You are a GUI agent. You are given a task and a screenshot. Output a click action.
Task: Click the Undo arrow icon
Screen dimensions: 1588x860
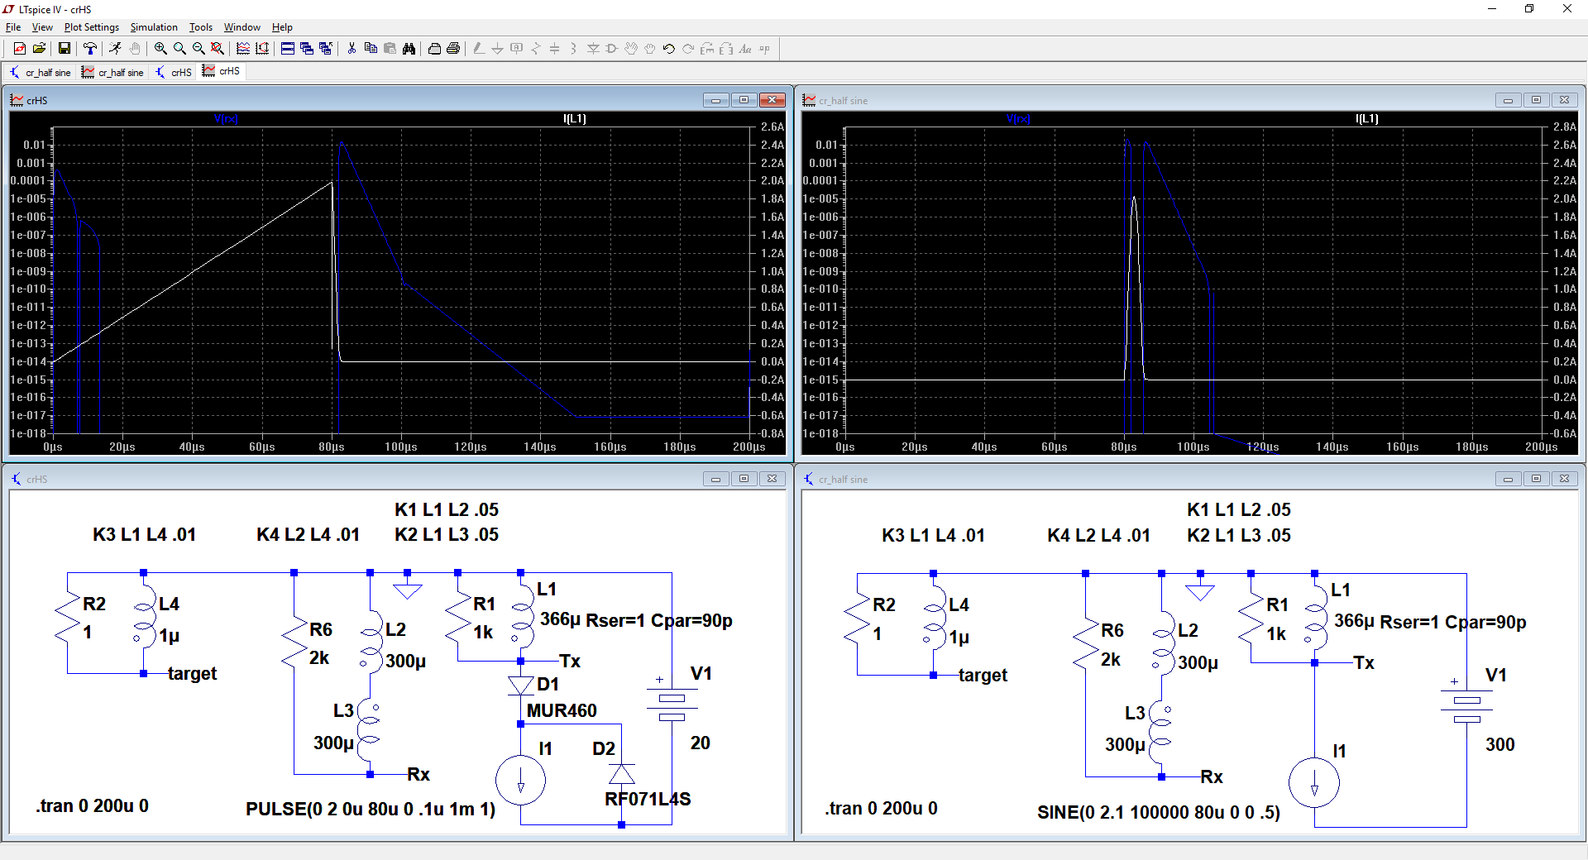pyautogui.click(x=668, y=49)
